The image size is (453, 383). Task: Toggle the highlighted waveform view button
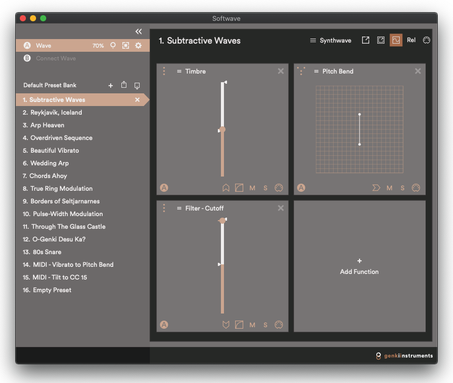[x=396, y=40]
